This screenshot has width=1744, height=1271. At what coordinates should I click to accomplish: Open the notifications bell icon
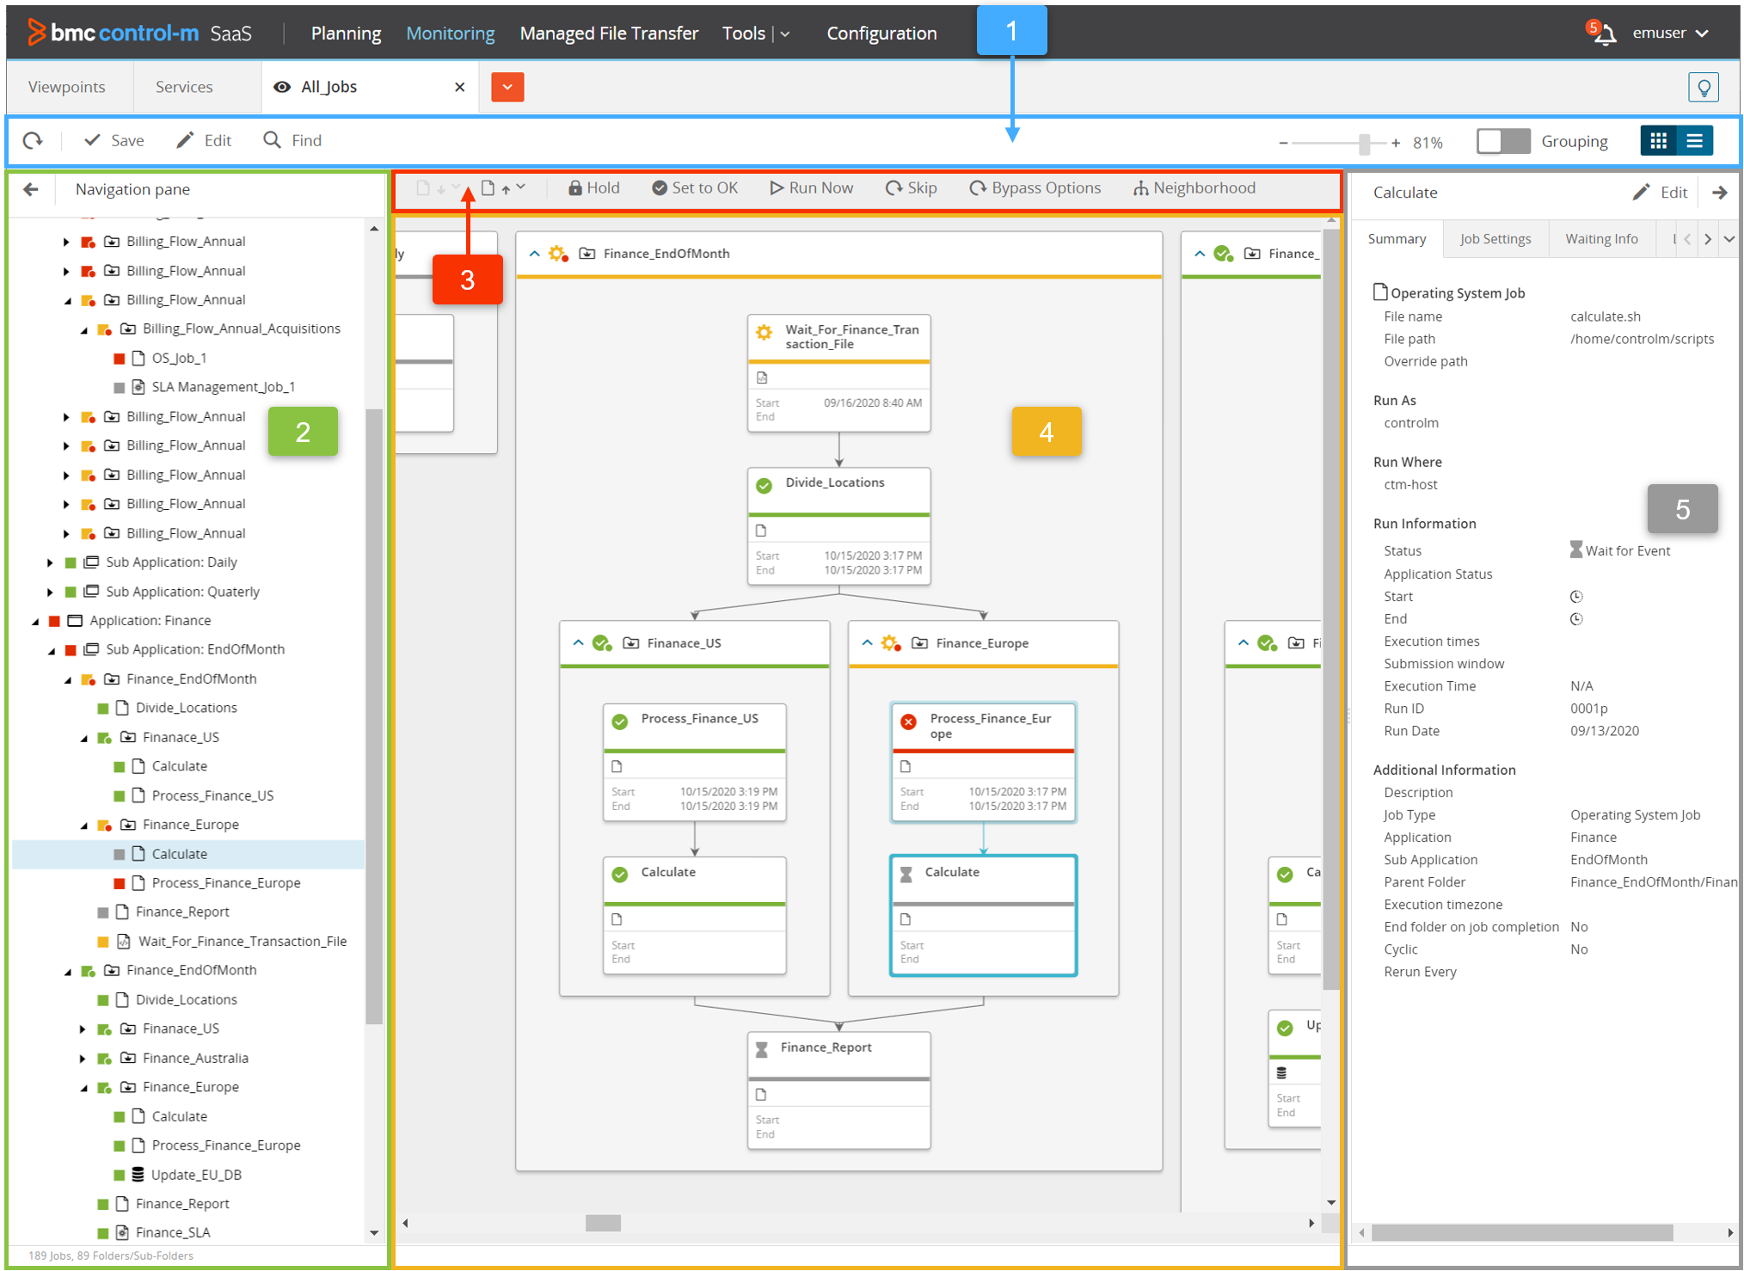(1604, 34)
